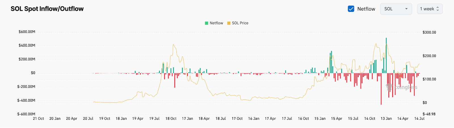Click the SOL dropdown arrow
Screen dimensions: 454x128
tap(406, 9)
